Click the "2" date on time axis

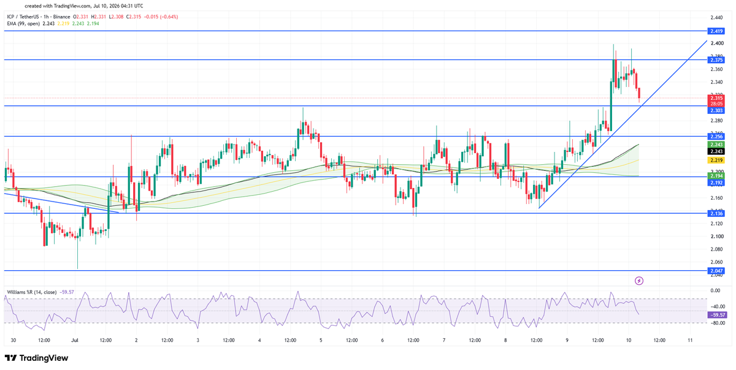(136, 340)
